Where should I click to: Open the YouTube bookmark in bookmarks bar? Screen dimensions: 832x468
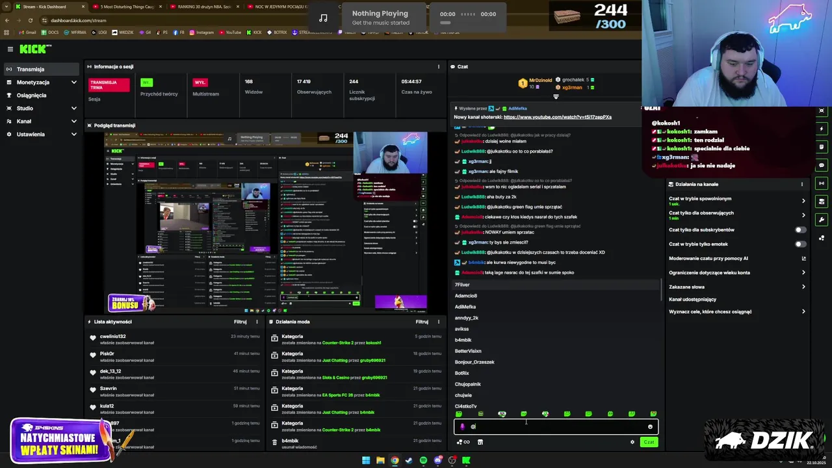tap(230, 32)
